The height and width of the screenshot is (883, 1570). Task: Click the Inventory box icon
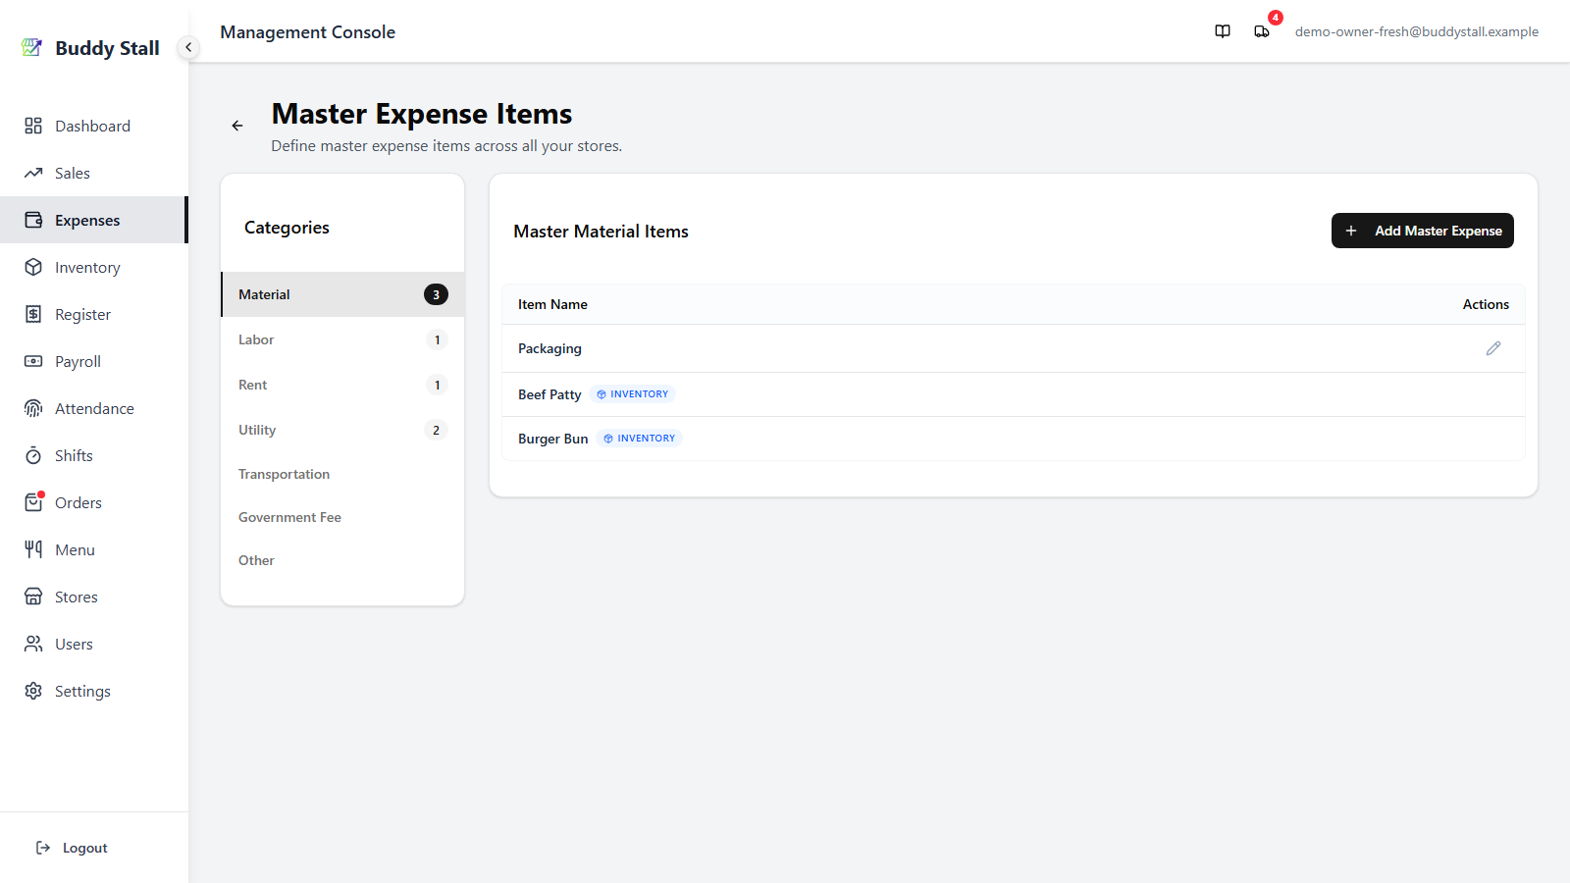click(x=33, y=267)
